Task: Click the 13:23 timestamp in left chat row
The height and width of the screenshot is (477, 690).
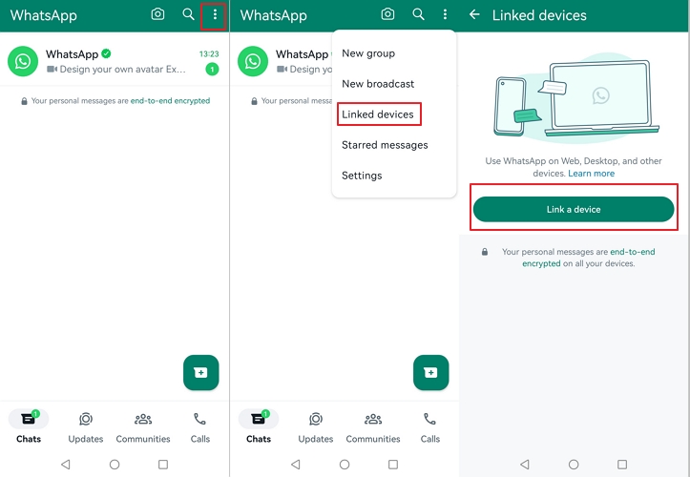Action: click(x=209, y=53)
